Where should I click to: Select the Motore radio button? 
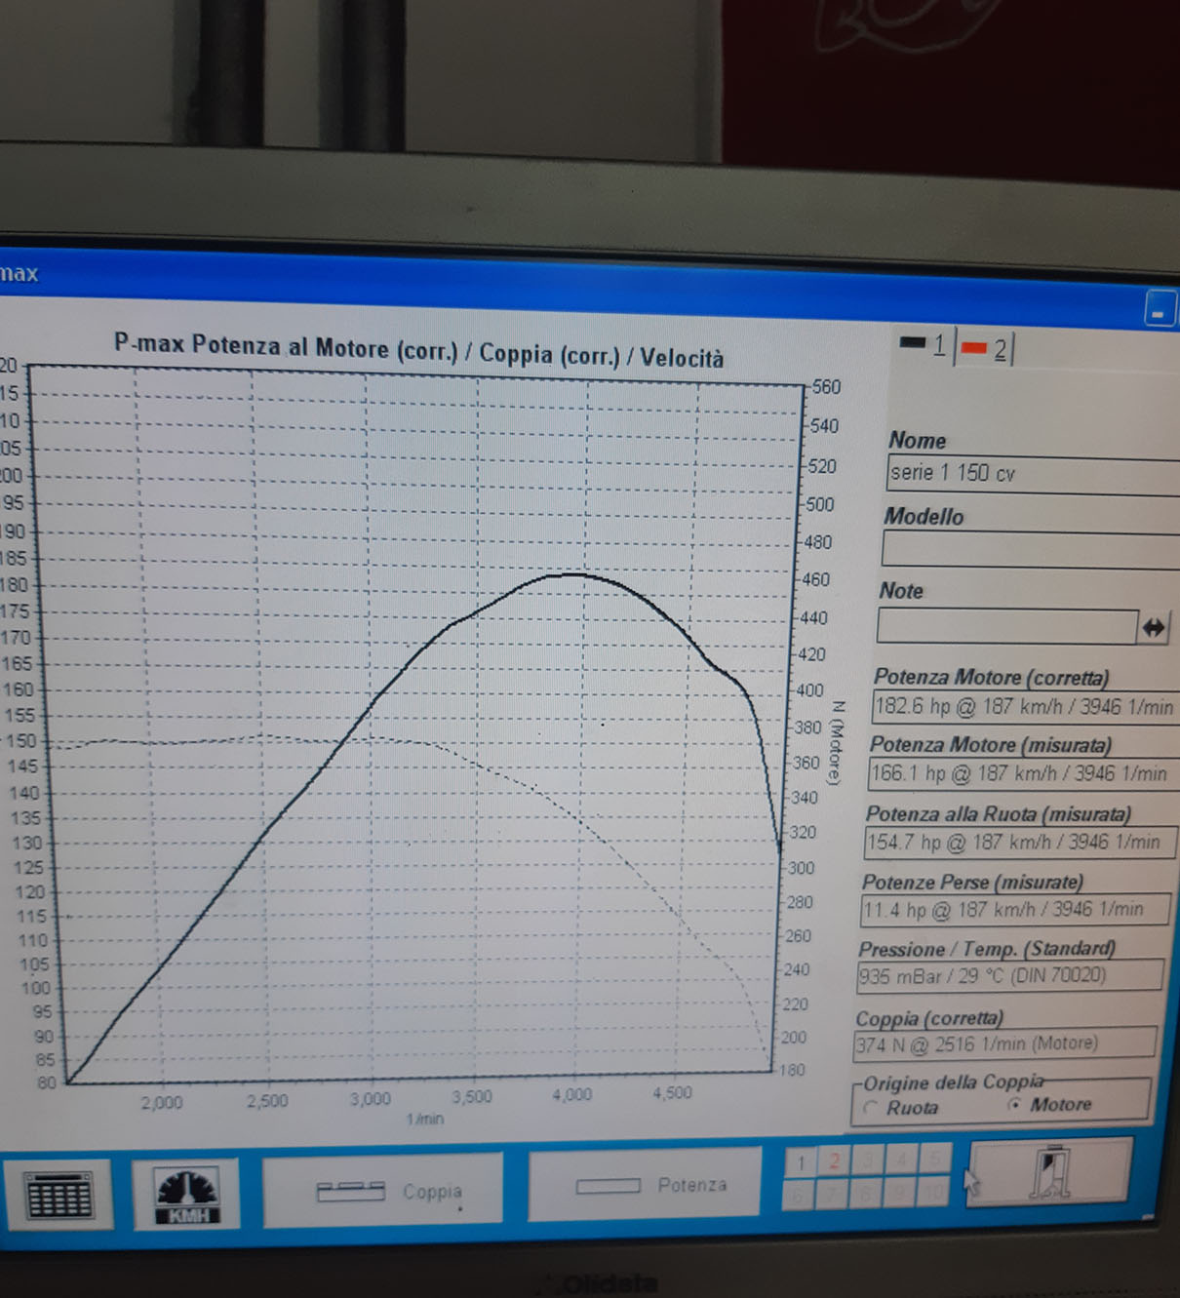(x=1015, y=1105)
